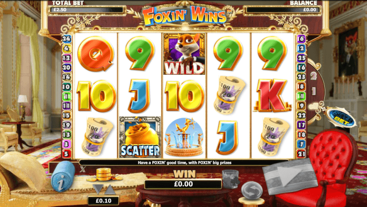
Task: Decrease coin value with down arrow
Action: tap(98, 189)
